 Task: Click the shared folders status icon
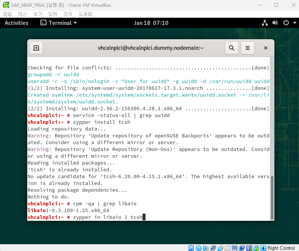pyautogui.click(x=227, y=248)
